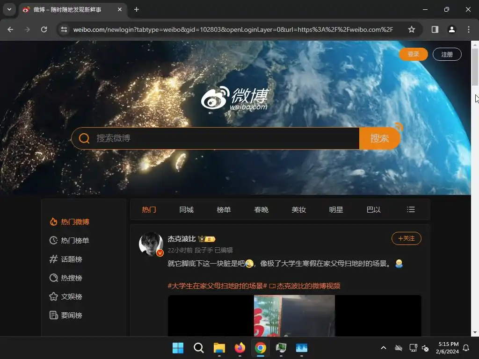Follow 杰克波比 with +关注 button

pyautogui.click(x=406, y=238)
